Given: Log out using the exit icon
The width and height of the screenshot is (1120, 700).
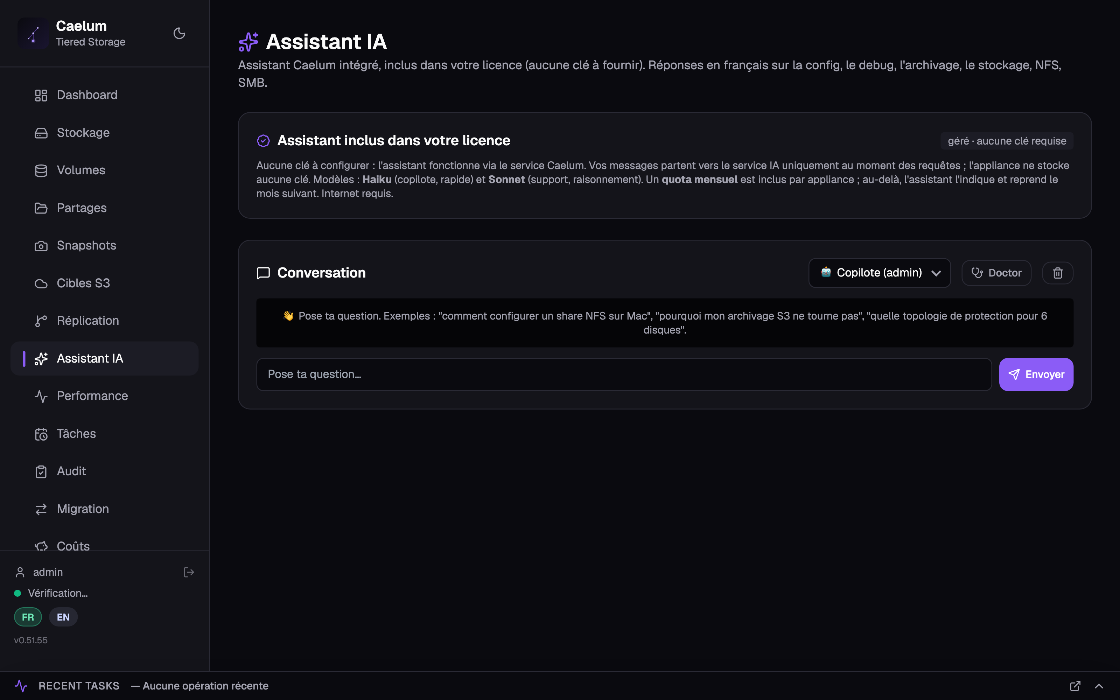Looking at the screenshot, I should coord(189,572).
